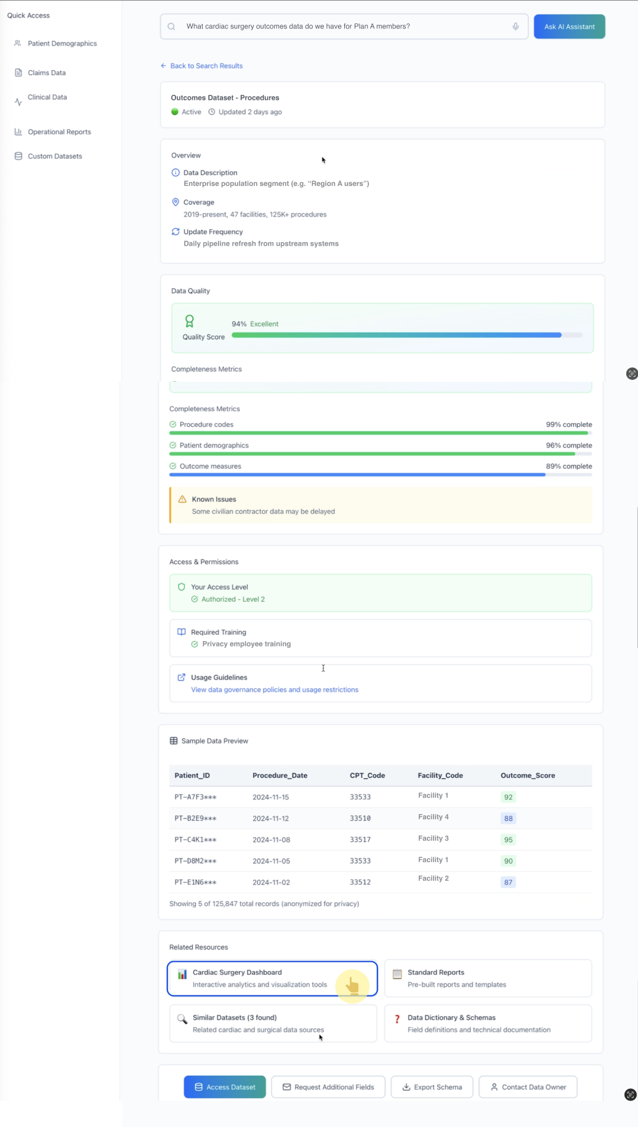638x1127 pixels.
Task: Click the Outcome measures completeness bar
Action: (x=381, y=475)
